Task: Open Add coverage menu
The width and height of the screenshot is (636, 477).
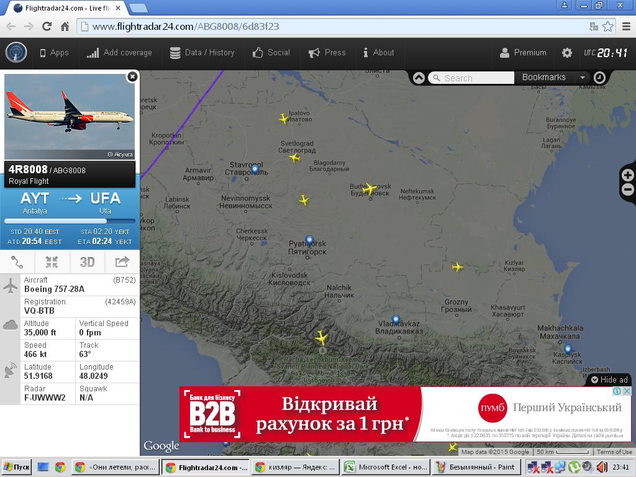Action: tap(119, 53)
